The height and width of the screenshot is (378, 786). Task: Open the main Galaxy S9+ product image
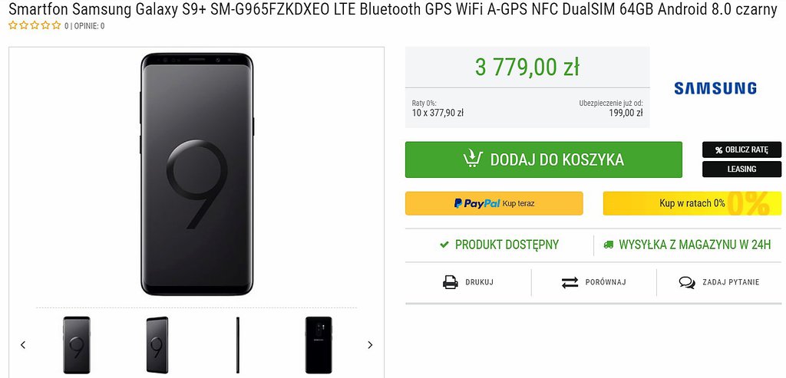196,175
